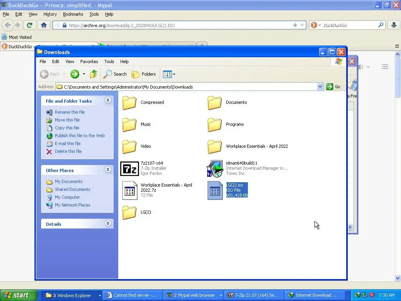Click the Mypal URL address field
The width and height of the screenshot is (401, 301).
click(180, 25)
